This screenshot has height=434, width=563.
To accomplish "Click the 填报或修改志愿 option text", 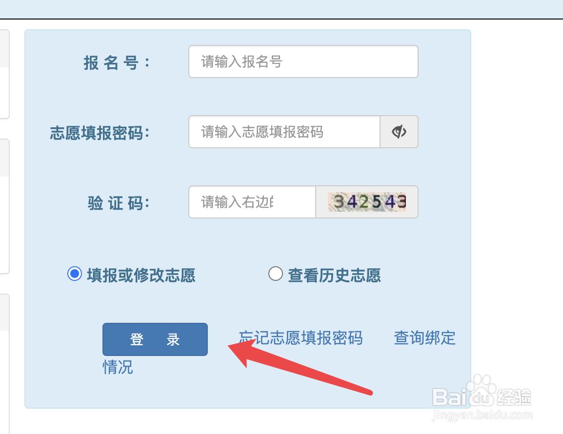I will [141, 276].
